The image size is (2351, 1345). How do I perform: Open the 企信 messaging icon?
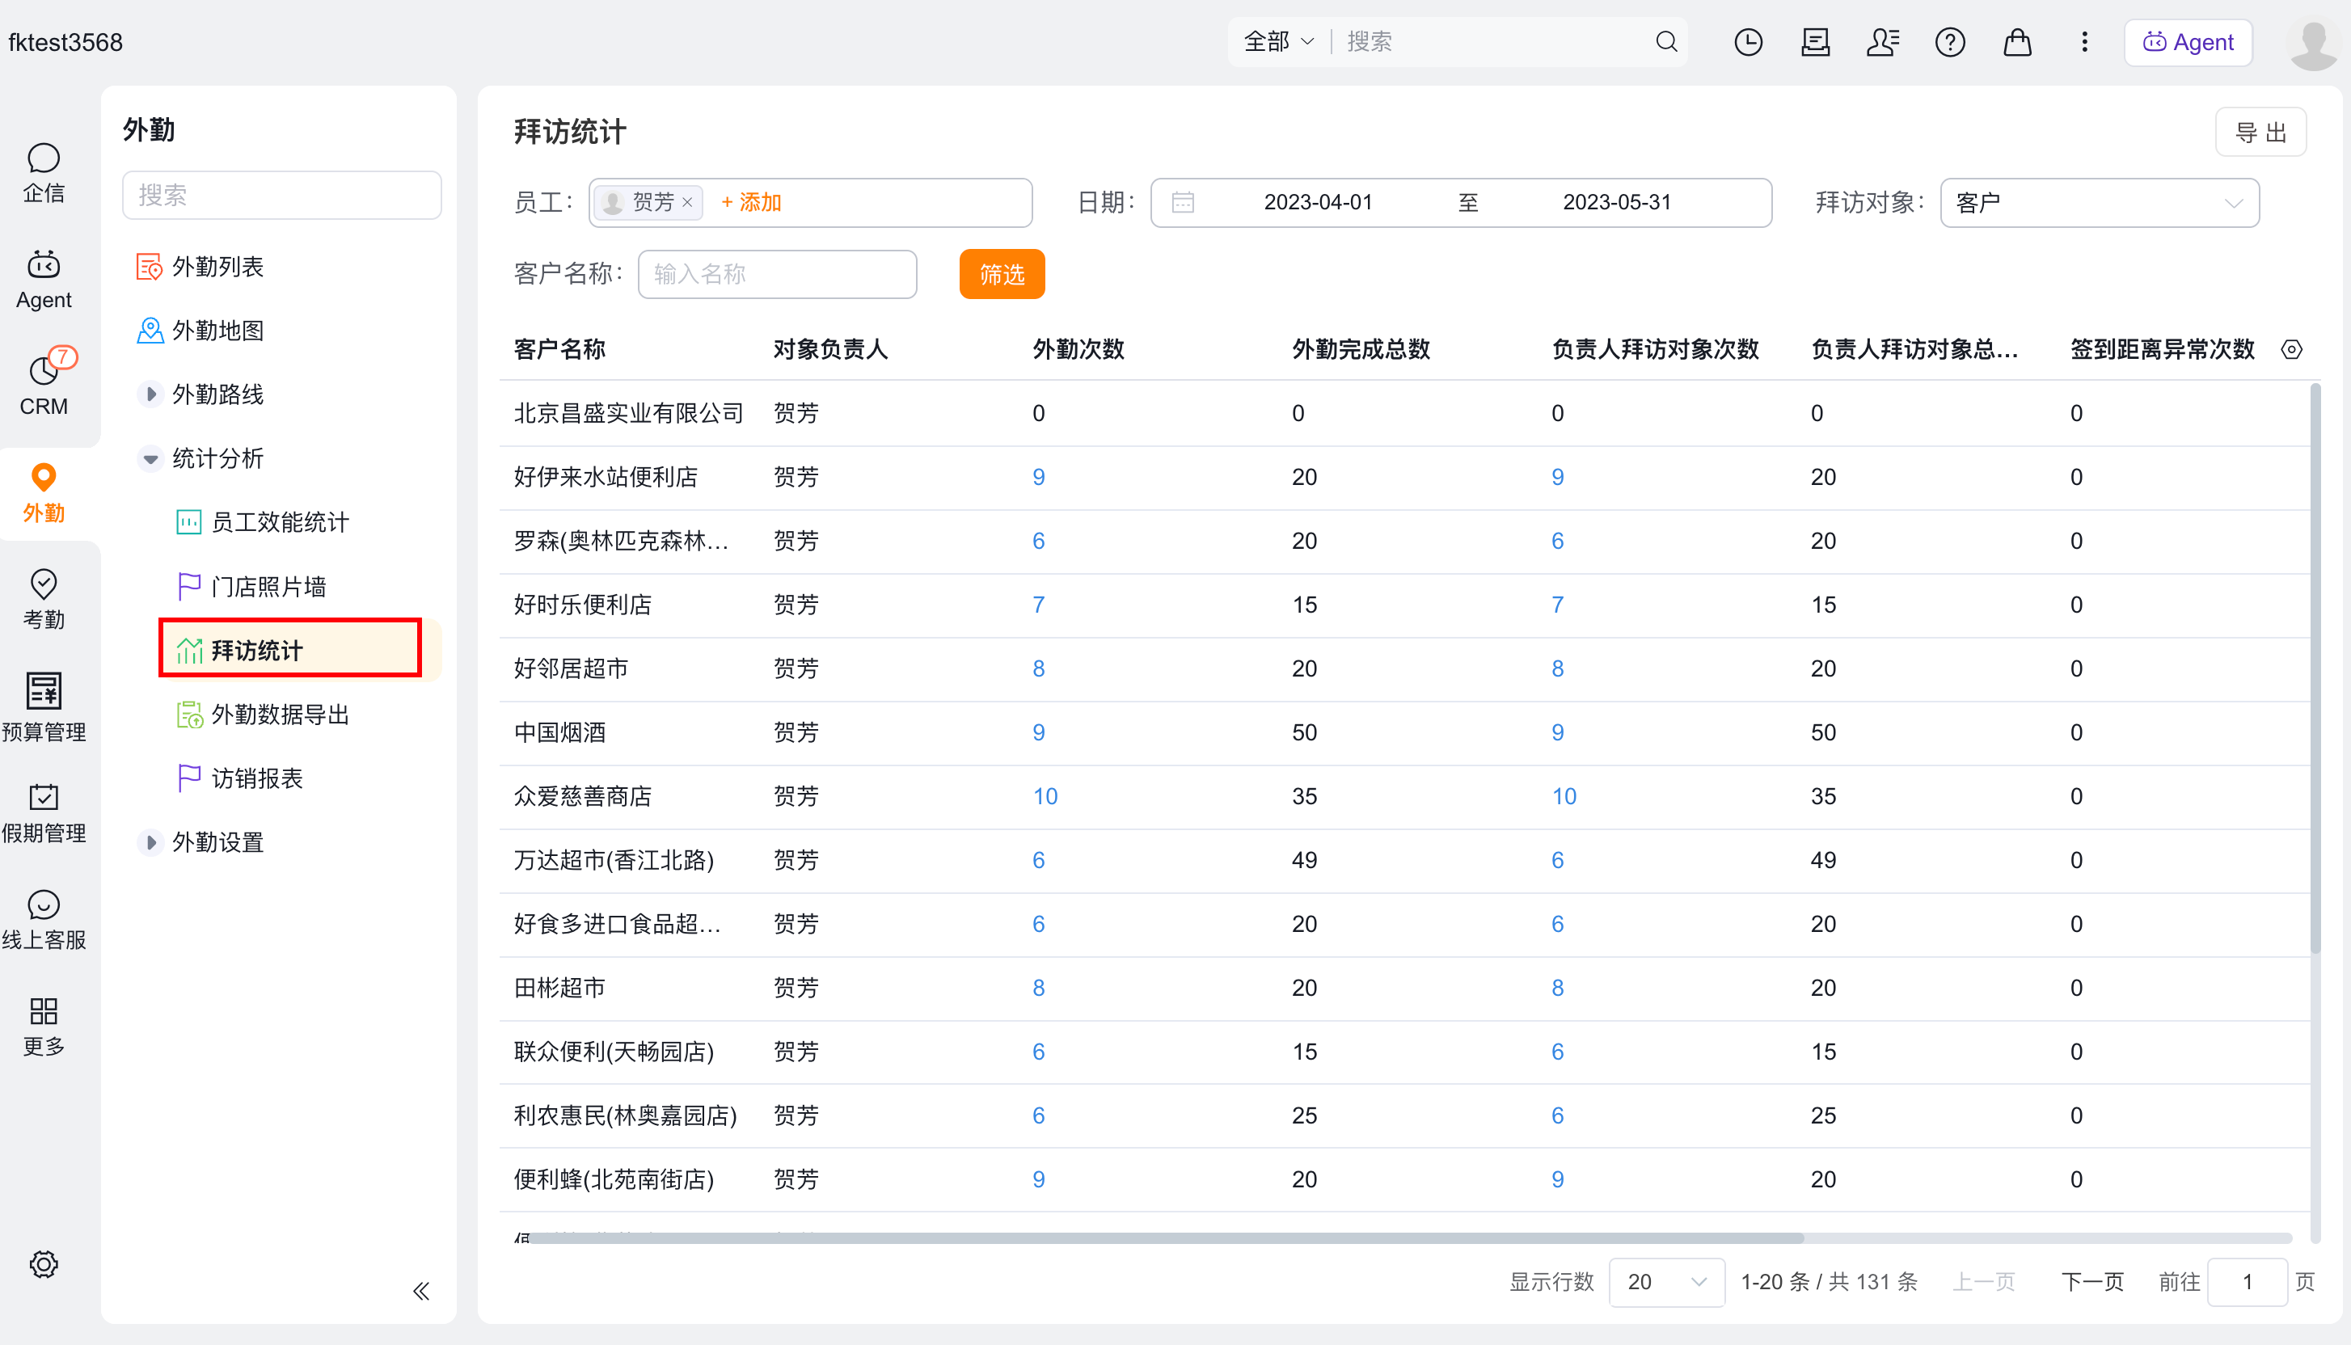44,173
